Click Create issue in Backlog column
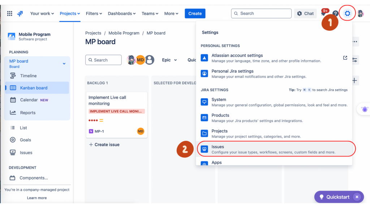 (x=104, y=144)
